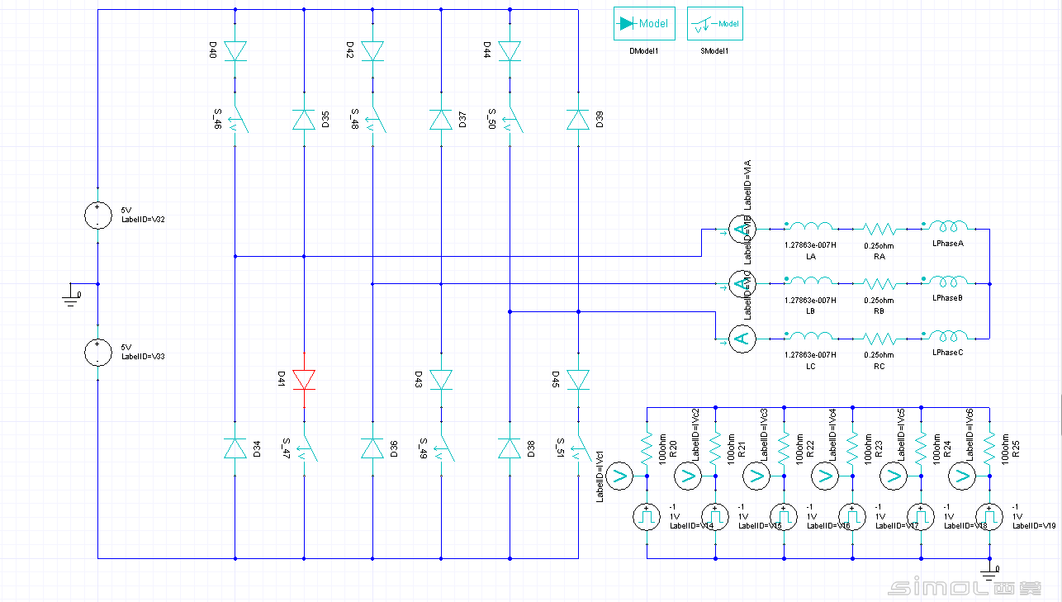This screenshot has width=1062, height=602.
Task: Select voltmeter Vc2
Action: [x=688, y=475]
